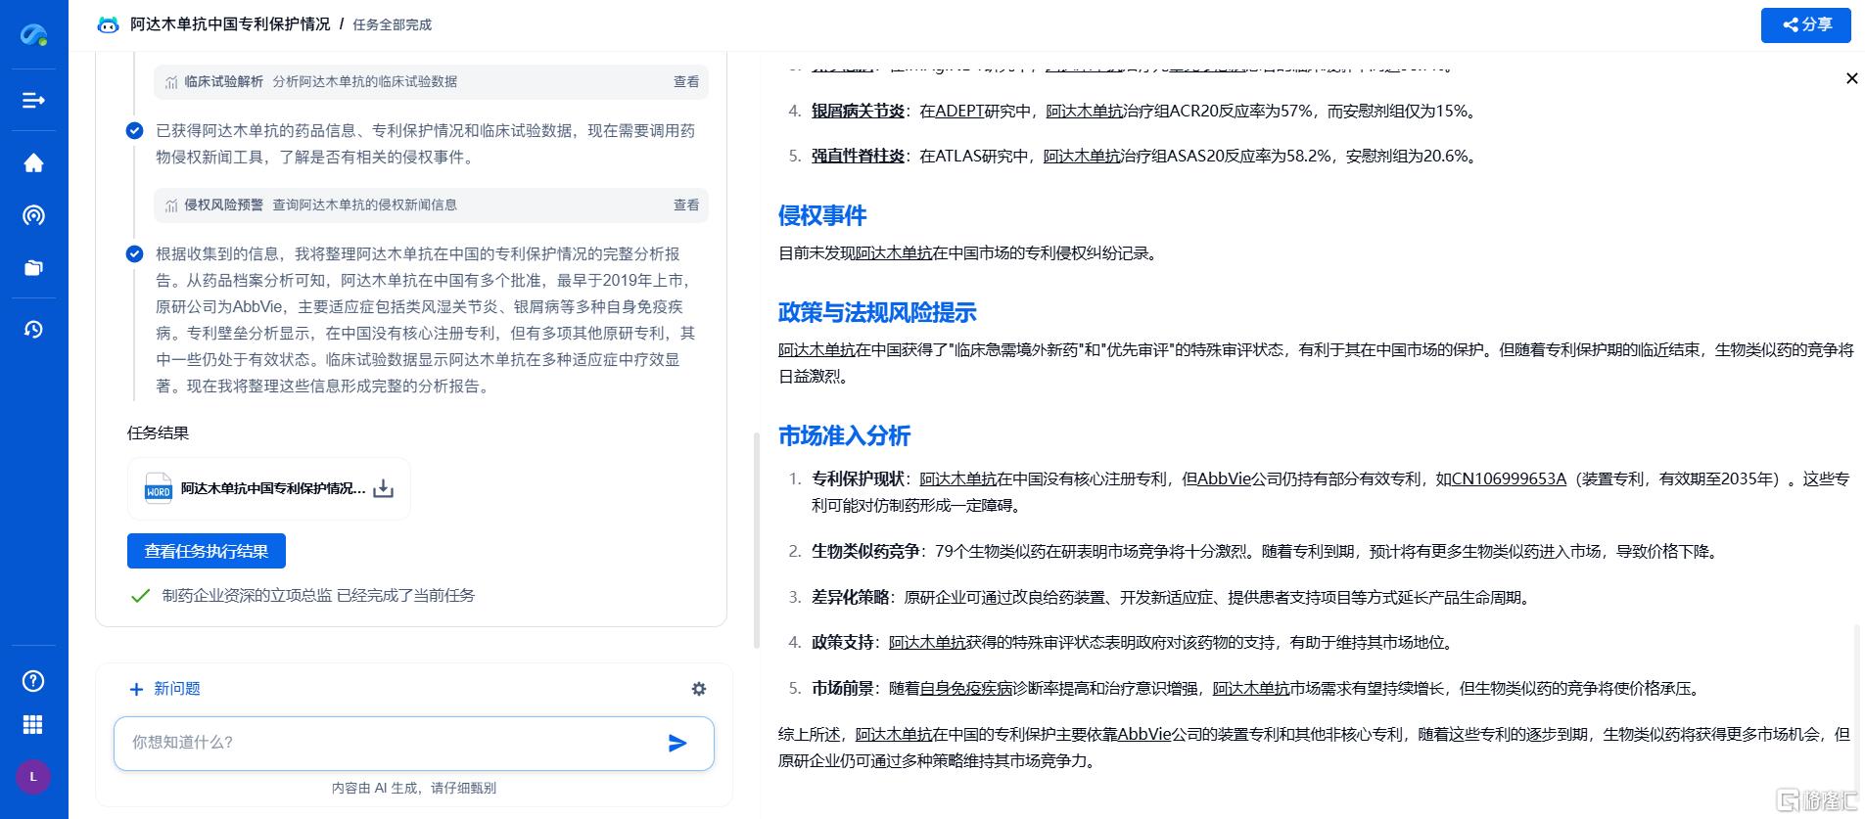
Task: Open chat settings gear icon
Action: [699, 689]
